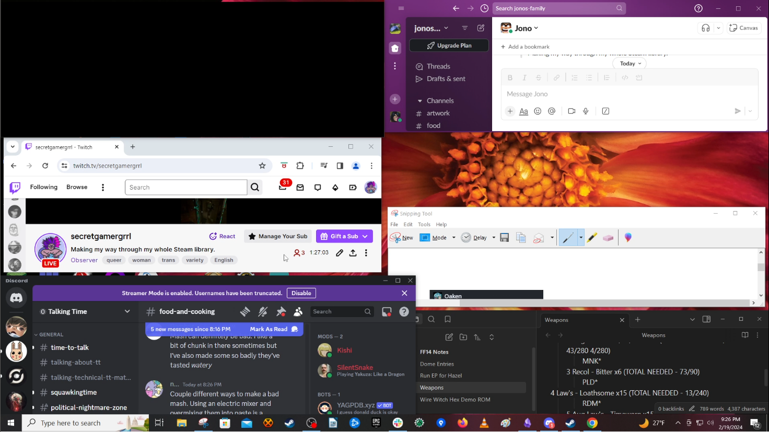This screenshot has height=432, width=769.
Task: Disable Discord Streamer Mode
Action: pos(301,293)
